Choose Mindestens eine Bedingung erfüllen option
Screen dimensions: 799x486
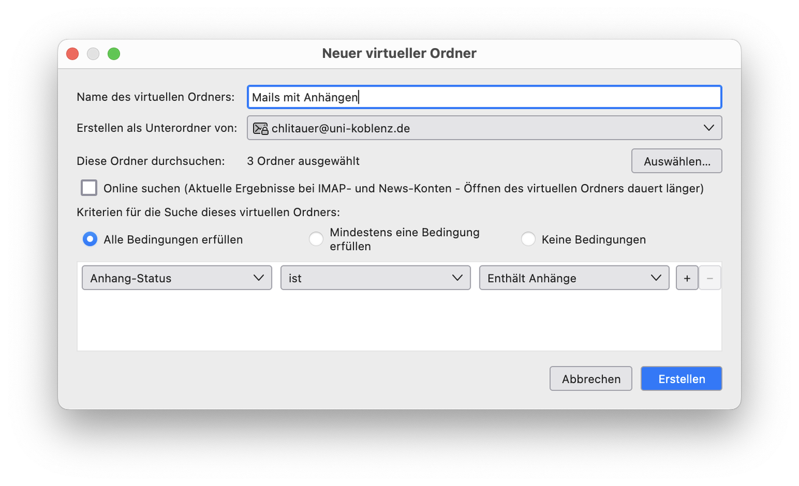pos(316,239)
